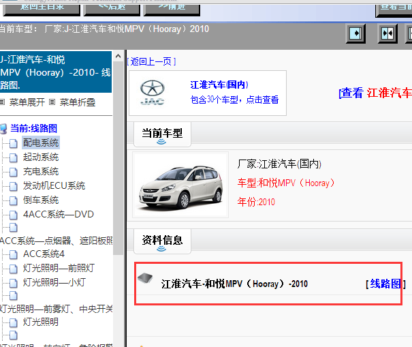Click the page icon above 灯光照明—前雾灯
The width and height of the screenshot is (412, 347).
pos(14,296)
